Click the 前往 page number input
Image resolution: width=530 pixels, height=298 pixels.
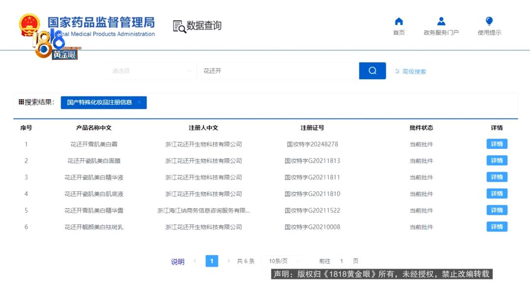(x=342, y=261)
